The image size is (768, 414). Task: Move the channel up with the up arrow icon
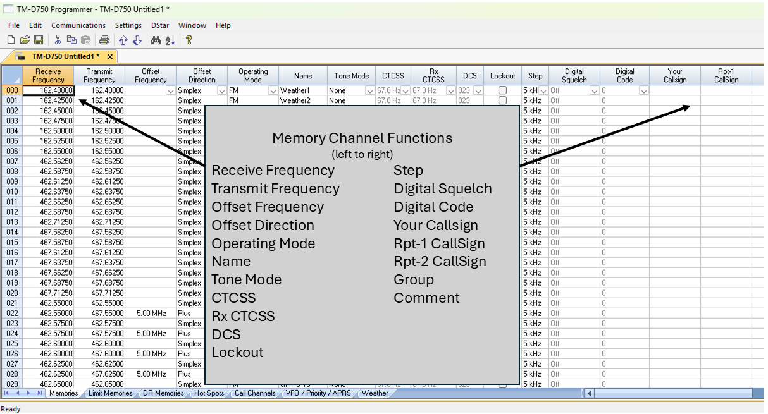tap(123, 40)
